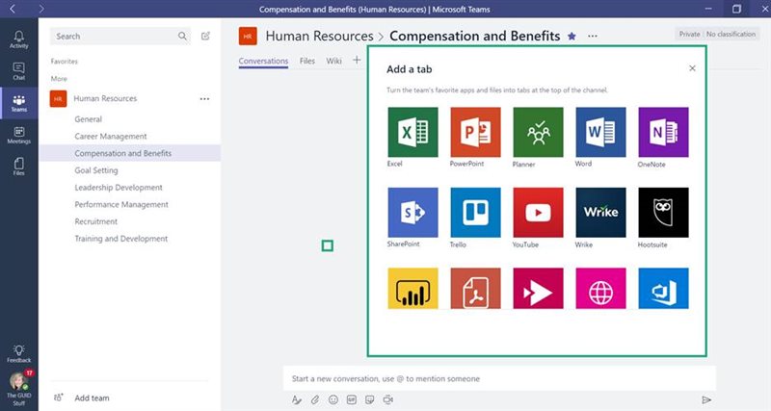The width and height of the screenshot is (771, 411).
Task: Add a YouTube tab
Action: pos(538,212)
